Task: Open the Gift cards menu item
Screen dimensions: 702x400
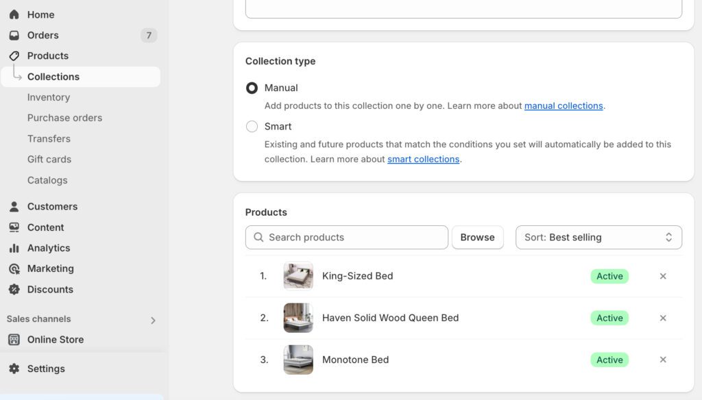Action: pos(49,159)
